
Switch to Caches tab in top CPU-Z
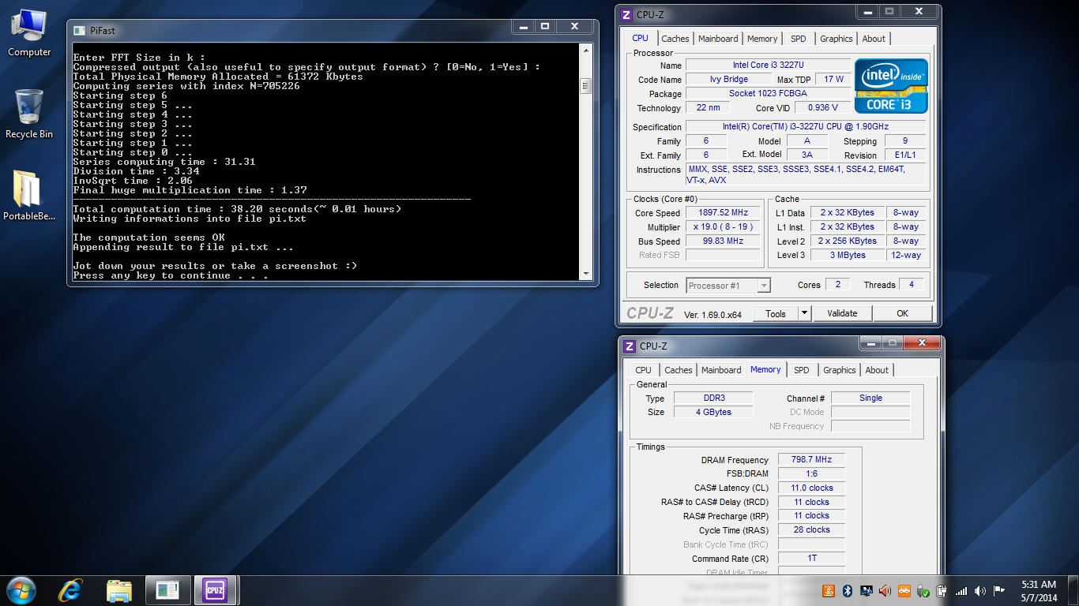(x=675, y=39)
